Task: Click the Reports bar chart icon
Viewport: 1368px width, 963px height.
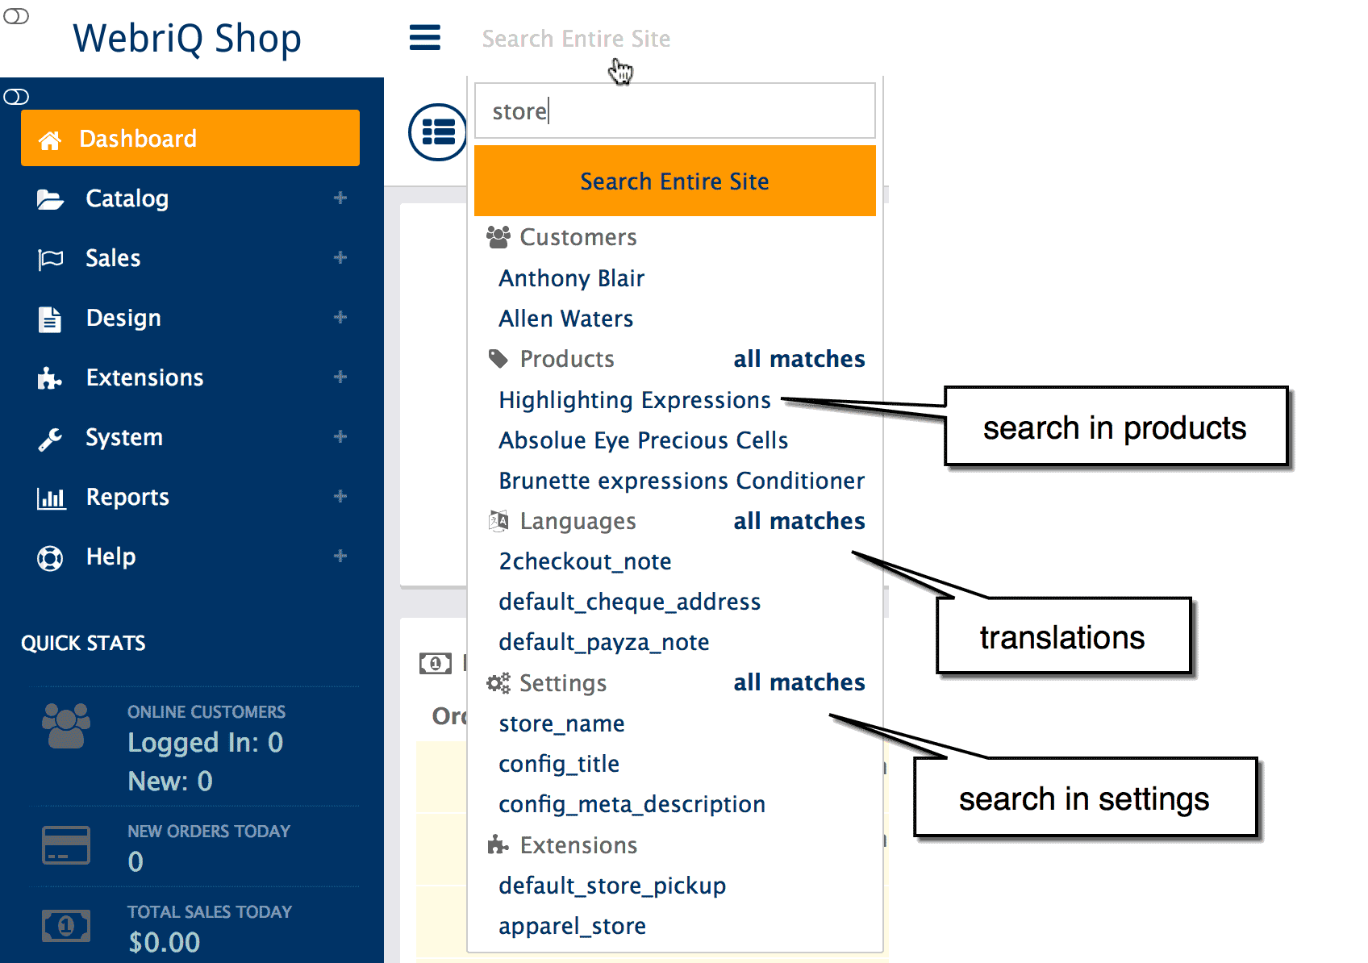Action: [x=51, y=498]
